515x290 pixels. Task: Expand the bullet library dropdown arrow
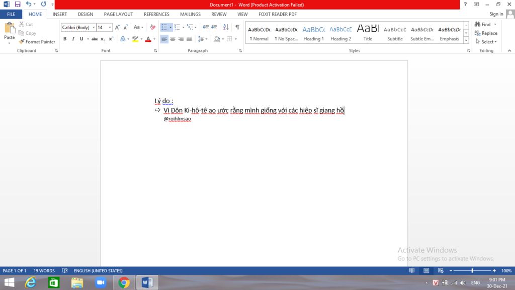pos(170,27)
